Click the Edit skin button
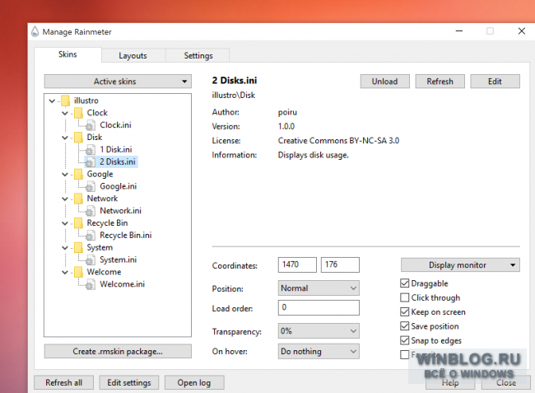535x393 pixels. coord(495,82)
